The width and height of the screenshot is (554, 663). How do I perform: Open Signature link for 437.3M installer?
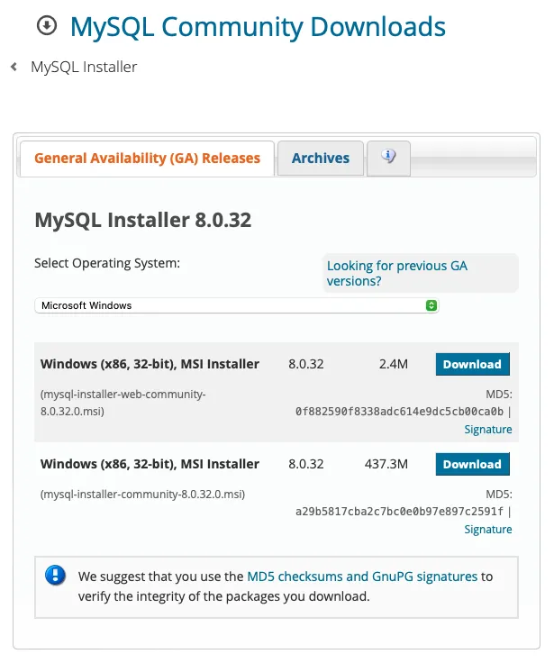tap(488, 530)
